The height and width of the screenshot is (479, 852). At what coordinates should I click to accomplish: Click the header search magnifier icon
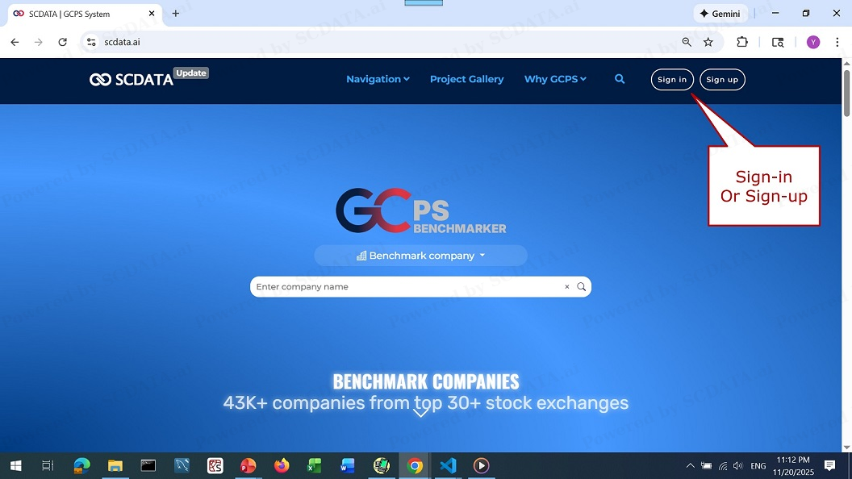click(620, 79)
